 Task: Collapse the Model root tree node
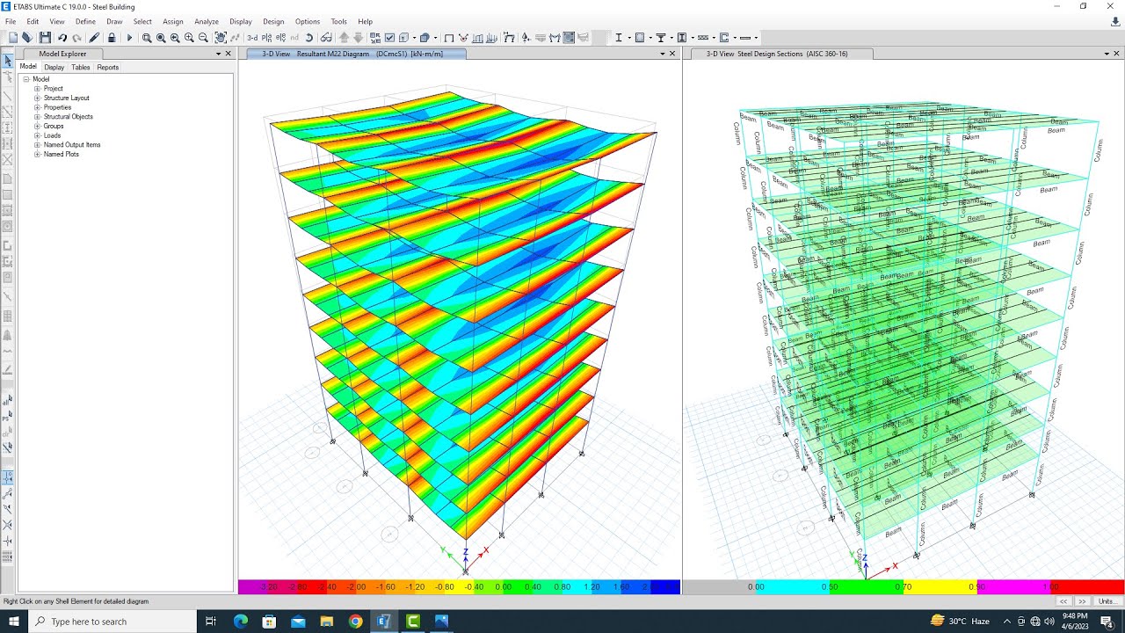(x=26, y=79)
